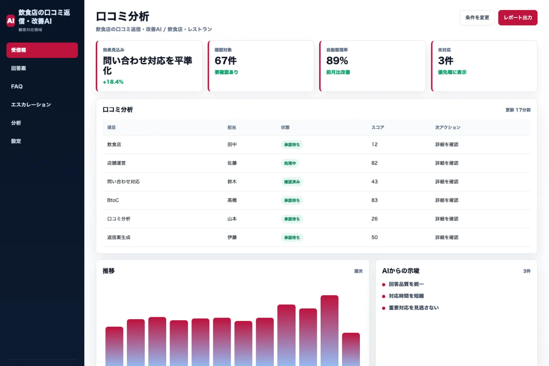This screenshot has height=366, width=549.
Task: Click the 承認待ち badge in 飲食店 row
Action: [292, 145]
